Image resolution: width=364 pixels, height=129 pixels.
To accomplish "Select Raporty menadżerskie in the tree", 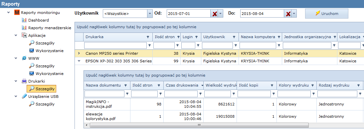I will coord(50,28).
